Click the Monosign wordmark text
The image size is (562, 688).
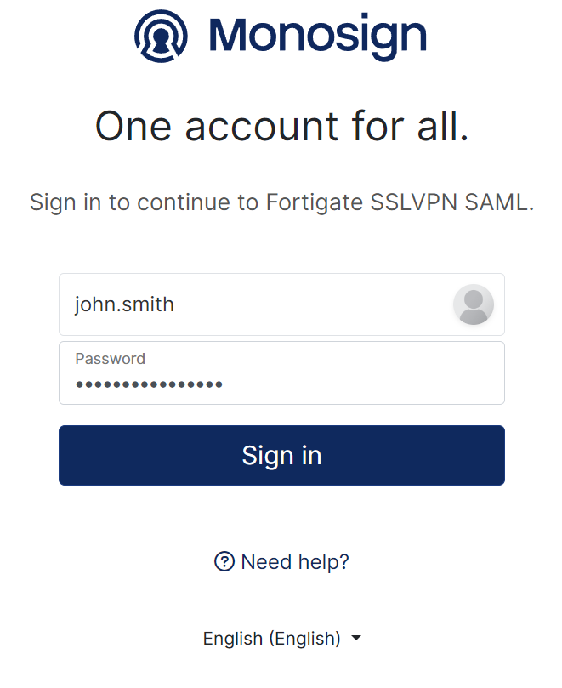point(317,36)
